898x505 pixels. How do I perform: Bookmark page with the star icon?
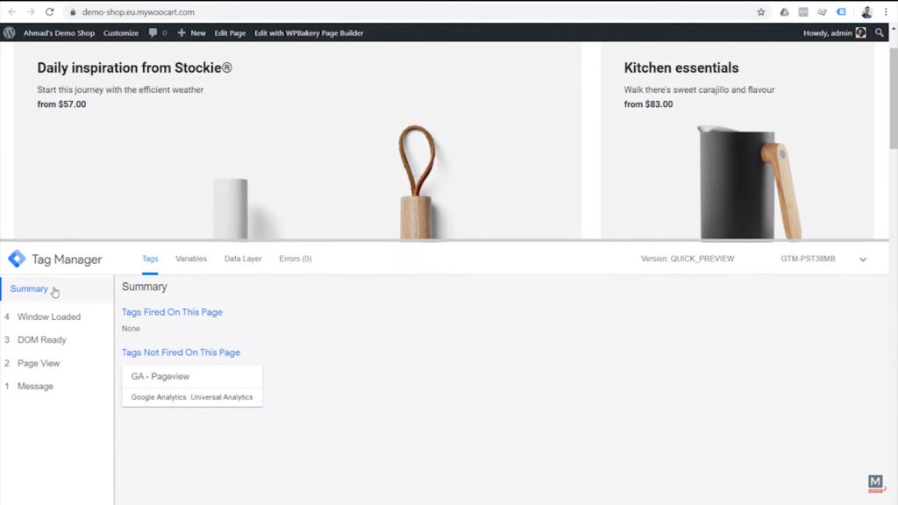(x=761, y=12)
